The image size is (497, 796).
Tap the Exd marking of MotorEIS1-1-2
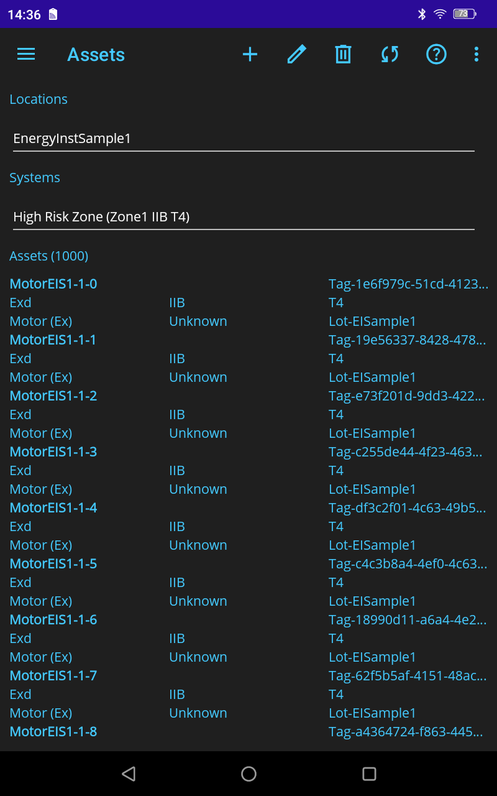pyautogui.click(x=21, y=414)
